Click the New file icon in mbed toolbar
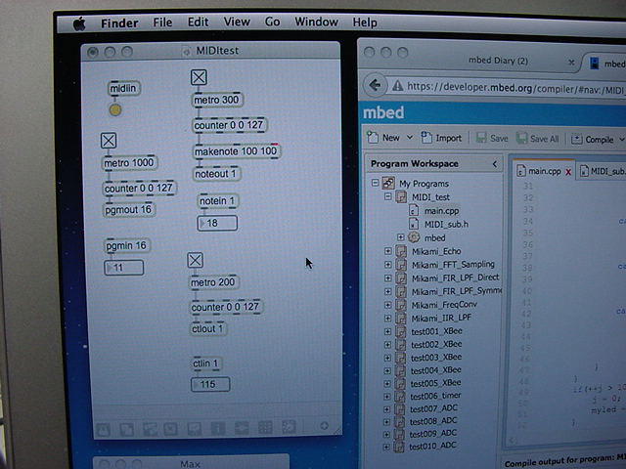Screen dimensions: 626x469 [x=373, y=137]
